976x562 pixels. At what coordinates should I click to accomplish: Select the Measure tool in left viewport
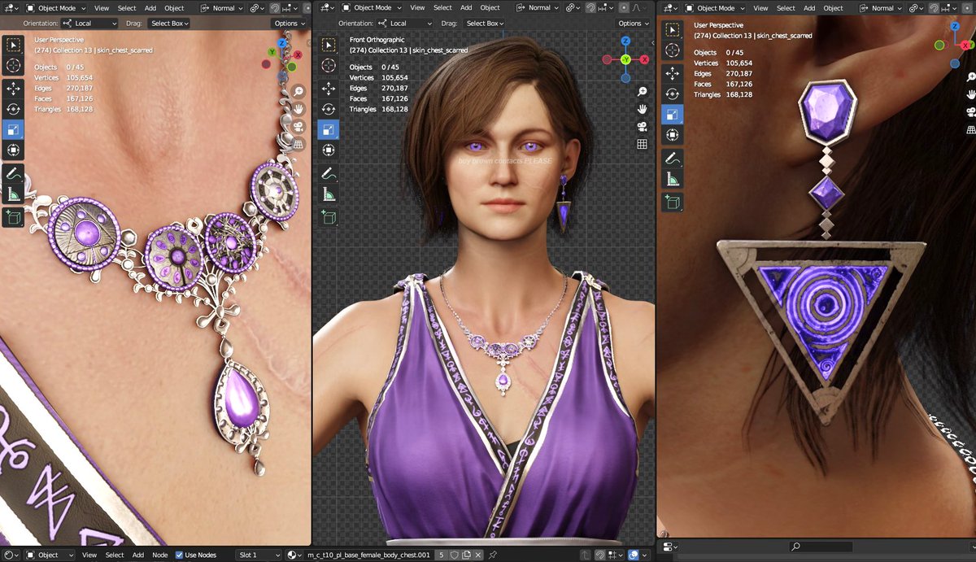13,194
